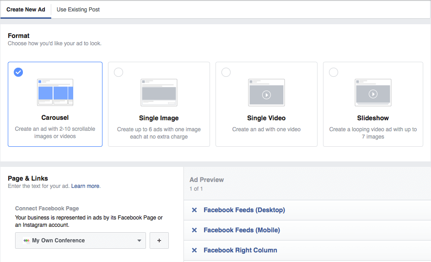
Task: Remove Facebook Feeds (Mobile) with its X icon
Action: pos(194,230)
